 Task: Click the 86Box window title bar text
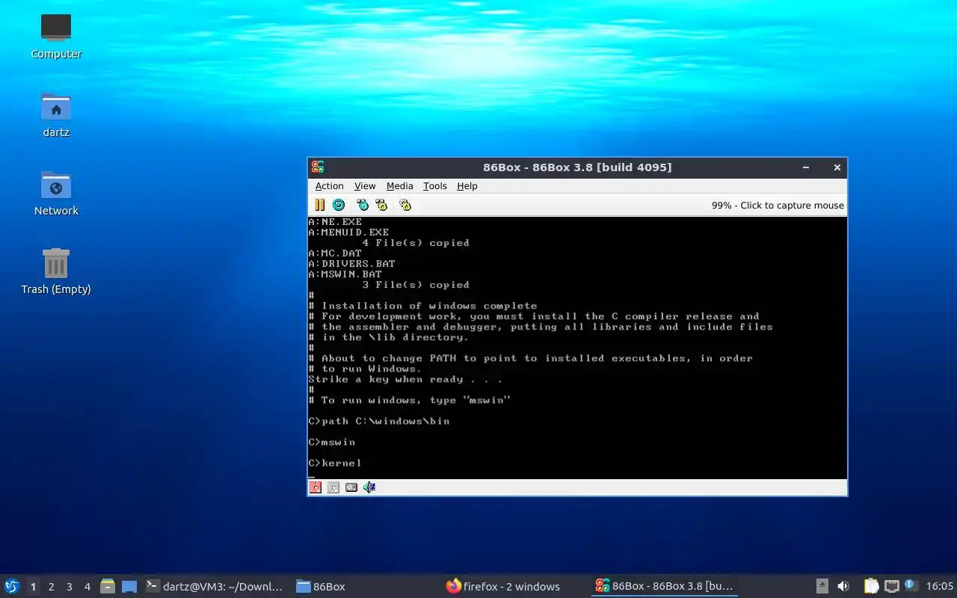click(577, 167)
